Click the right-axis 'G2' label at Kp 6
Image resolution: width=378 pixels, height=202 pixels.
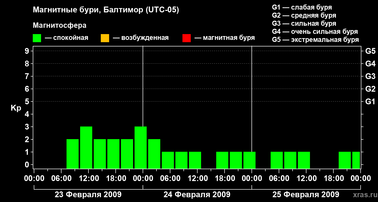[x=370, y=89]
